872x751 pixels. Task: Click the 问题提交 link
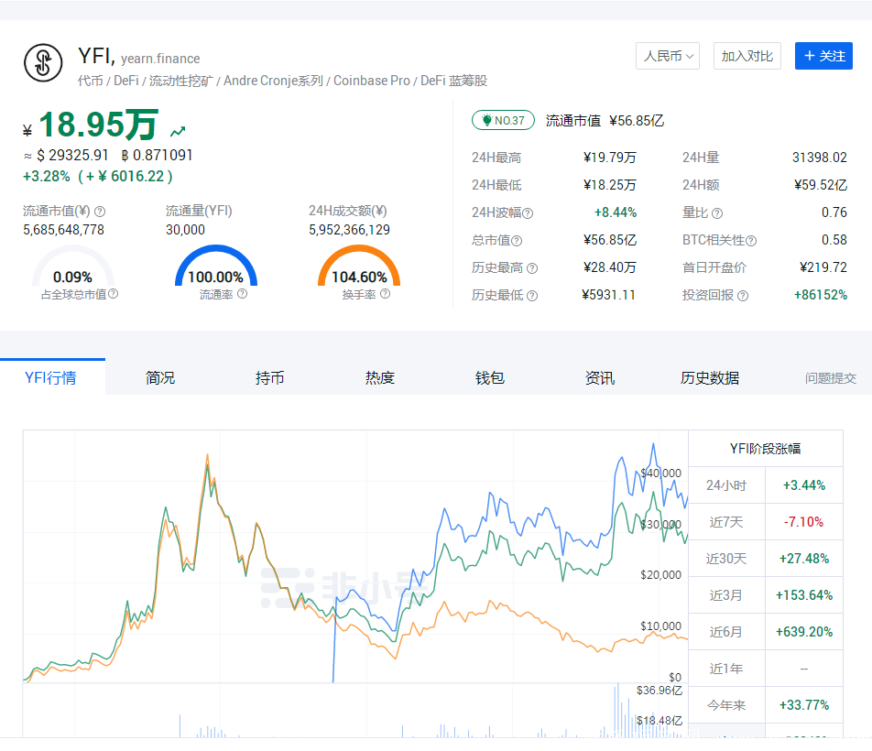click(830, 378)
